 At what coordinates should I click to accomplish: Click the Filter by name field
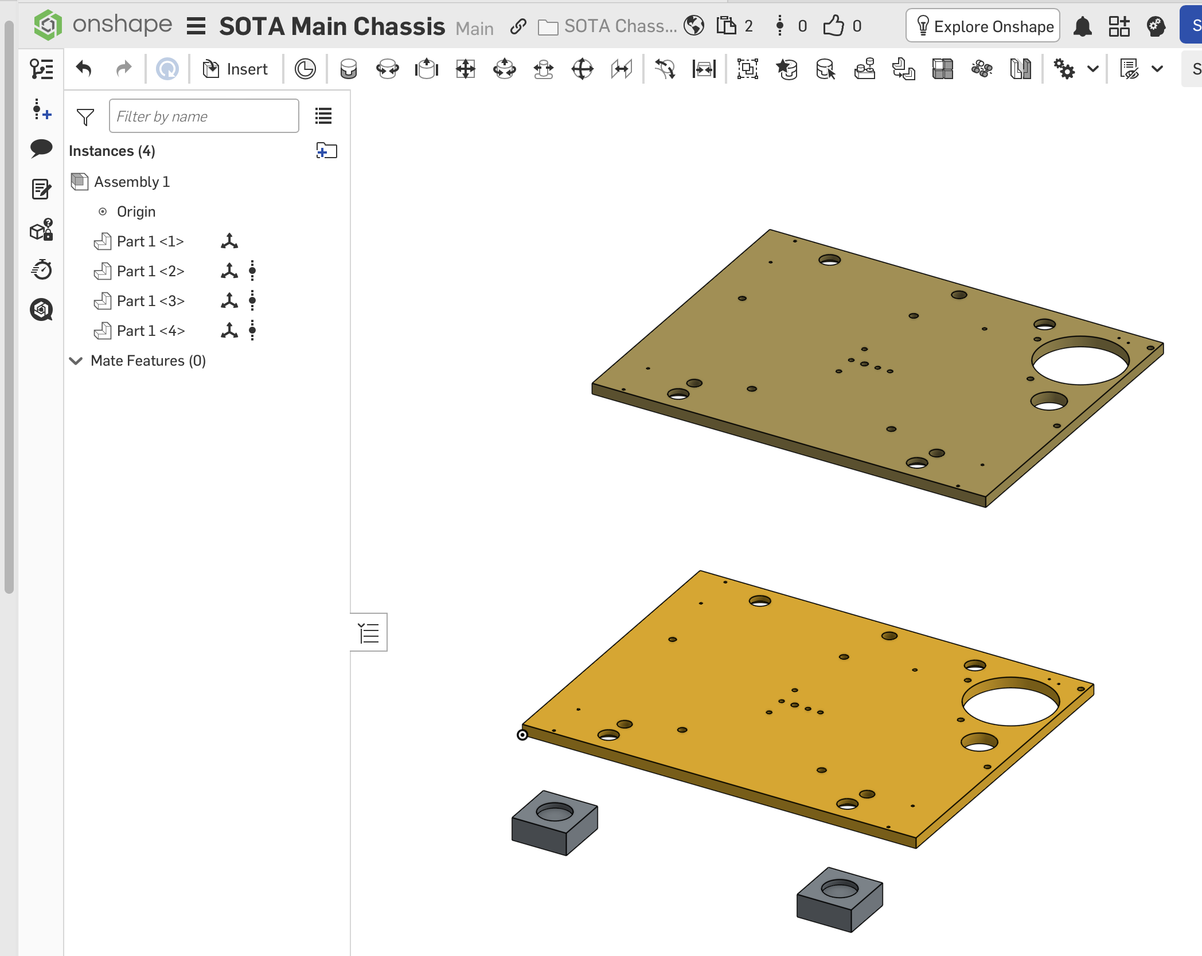[x=204, y=116]
